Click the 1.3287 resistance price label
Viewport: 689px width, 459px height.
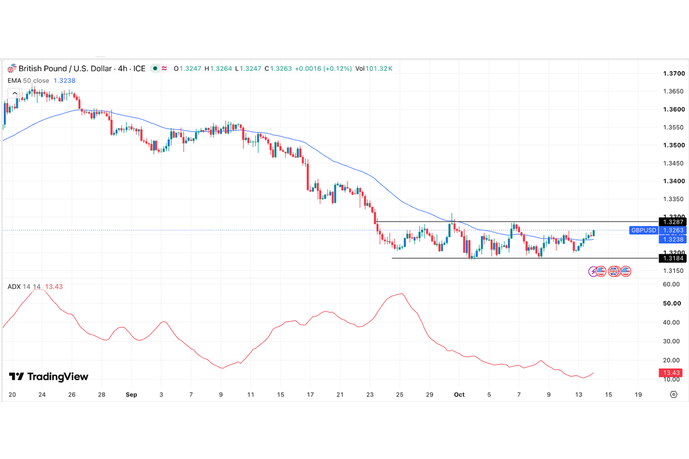click(x=672, y=221)
